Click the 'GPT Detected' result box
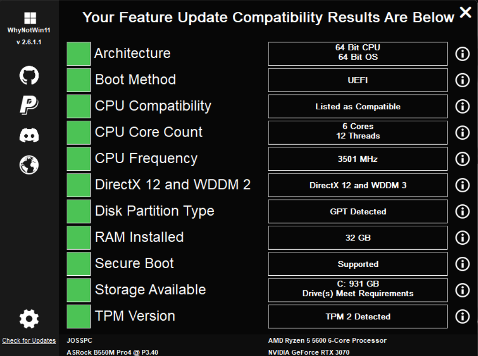 [x=358, y=211]
